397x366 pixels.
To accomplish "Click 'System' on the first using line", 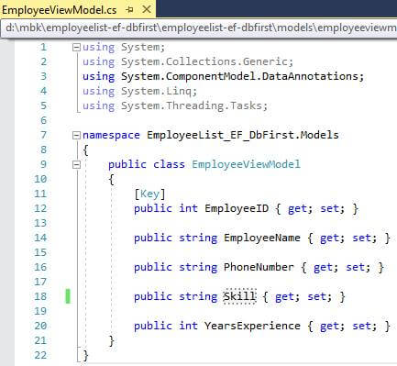I will click(140, 47).
